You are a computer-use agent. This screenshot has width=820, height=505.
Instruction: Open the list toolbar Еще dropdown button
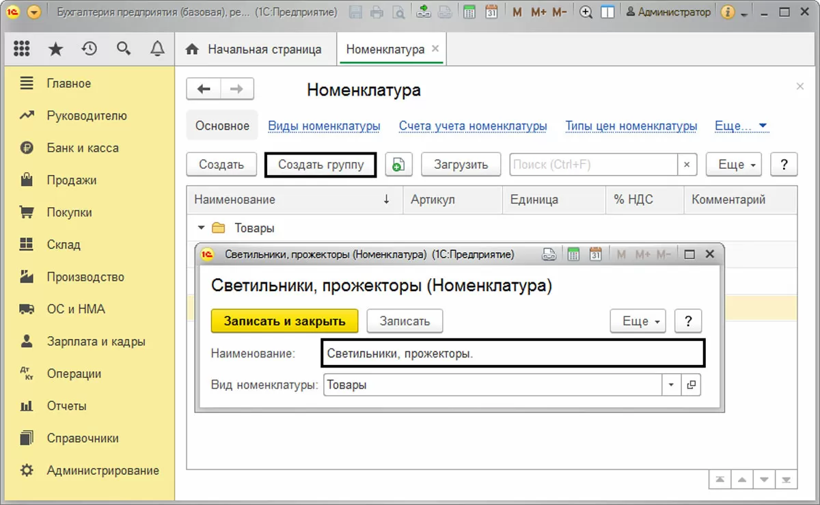coord(734,165)
